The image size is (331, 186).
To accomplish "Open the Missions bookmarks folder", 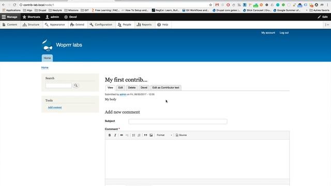I will click(x=71, y=10).
